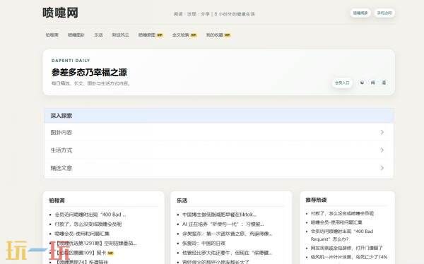
Task: Open the 精选文章 entry under 深入探索
Action: click(218, 168)
